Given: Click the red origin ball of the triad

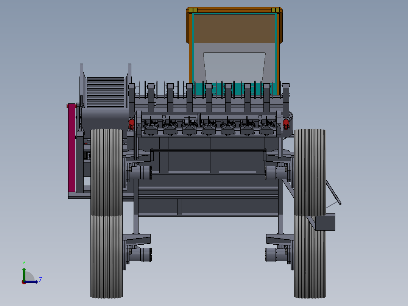Looking at the screenshot, I should coord(24,282).
